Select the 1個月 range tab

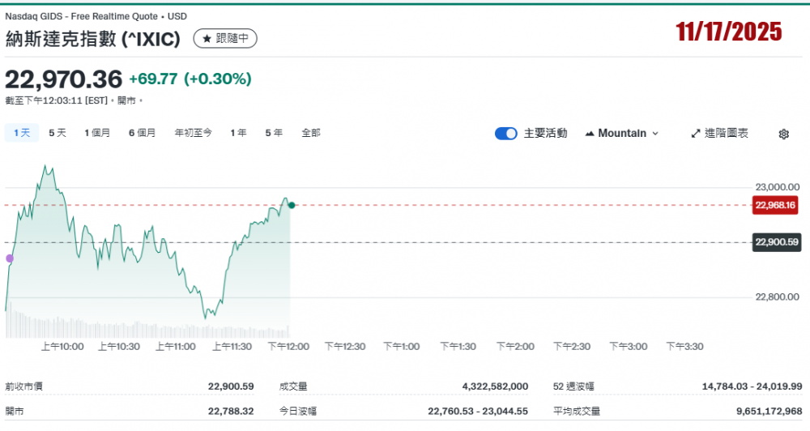coord(97,133)
